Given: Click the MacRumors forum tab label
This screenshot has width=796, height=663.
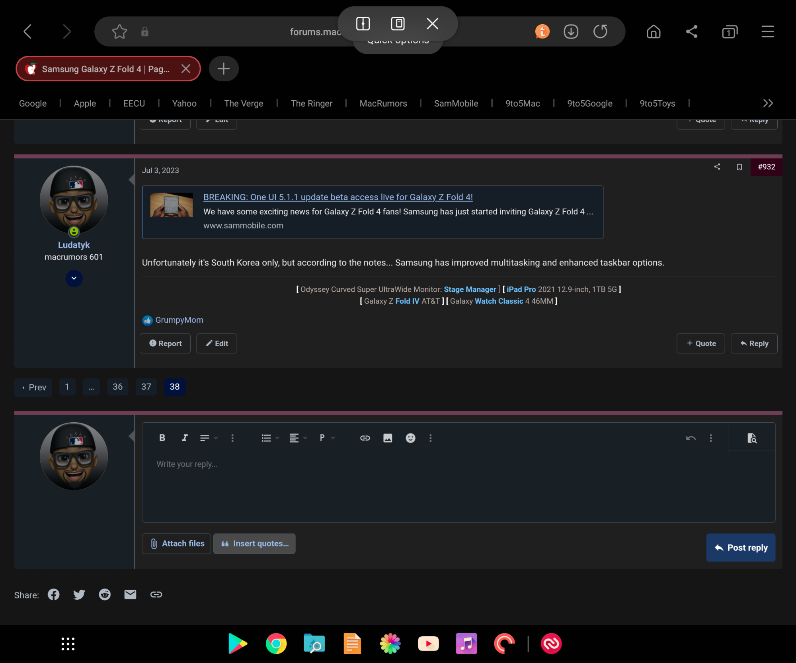Looking at the screenshot, I should tap(105, 68).
